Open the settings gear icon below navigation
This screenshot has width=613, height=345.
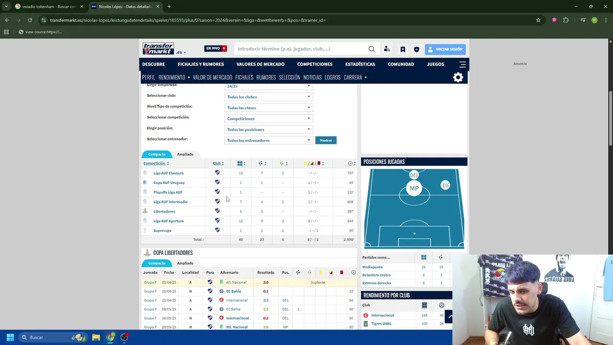pos(458,77)
